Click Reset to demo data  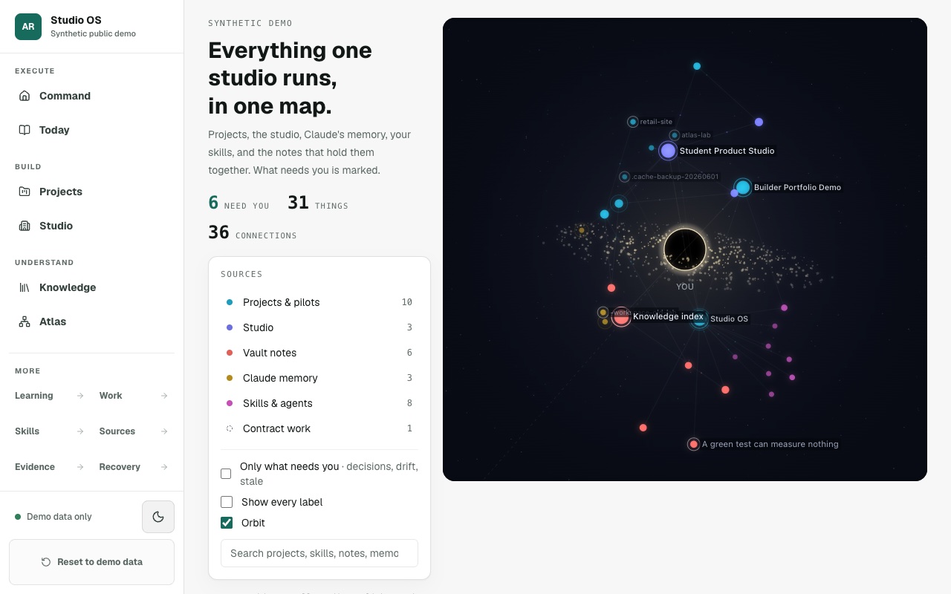[91, 562]
